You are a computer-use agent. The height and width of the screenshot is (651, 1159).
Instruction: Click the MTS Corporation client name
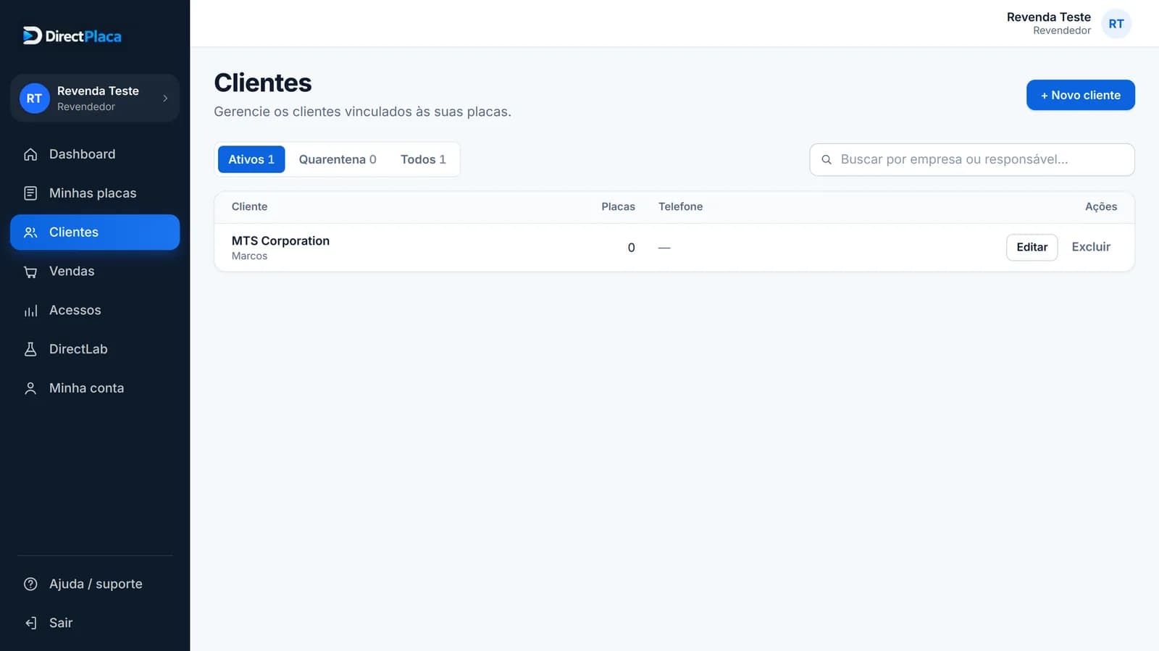tap(280, 240)
